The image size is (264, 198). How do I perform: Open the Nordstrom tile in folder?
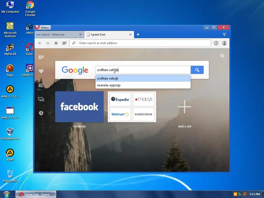point(143,114)
